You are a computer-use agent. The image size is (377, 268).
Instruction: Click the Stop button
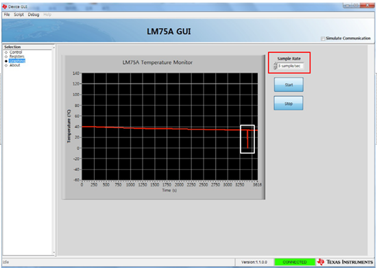(289, 103)
